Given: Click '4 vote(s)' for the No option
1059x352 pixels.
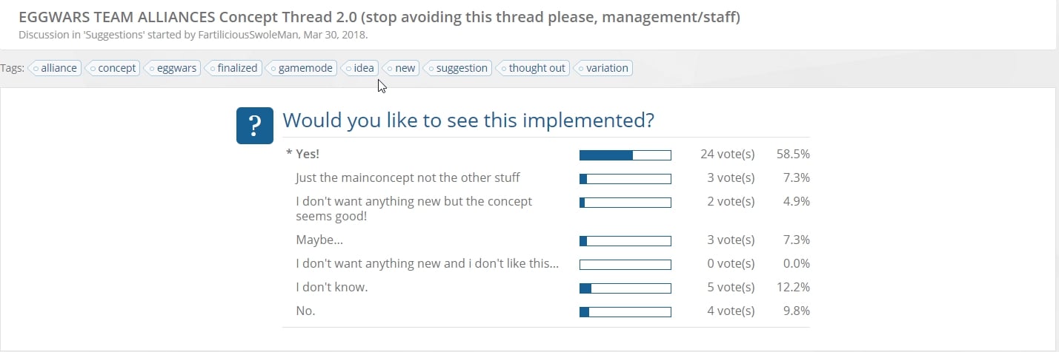Looking at the screenshot, I should coord(731,311).
